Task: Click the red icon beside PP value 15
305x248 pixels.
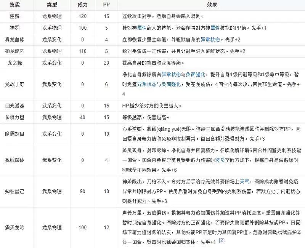Action: [111, 15]
